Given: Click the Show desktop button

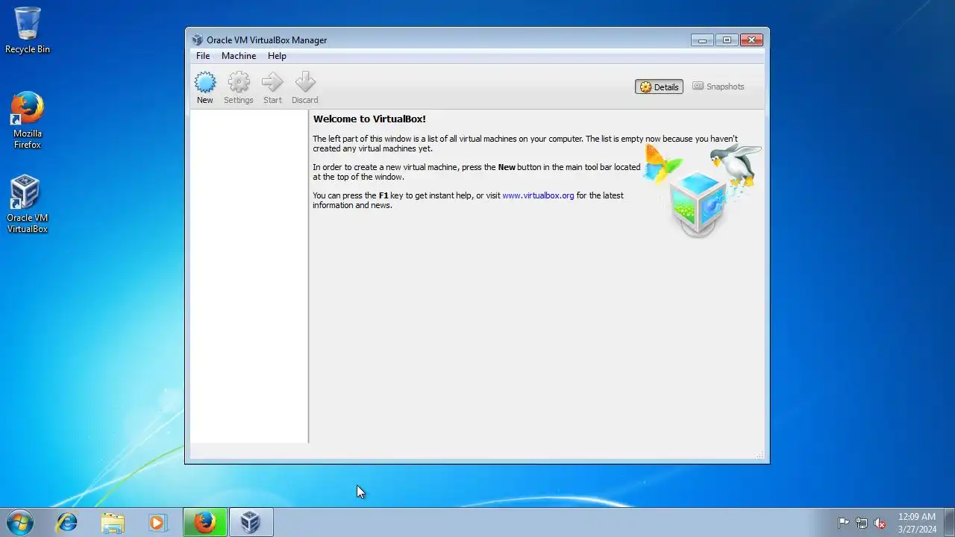Looking at the screenshot, I should point(949,523).
